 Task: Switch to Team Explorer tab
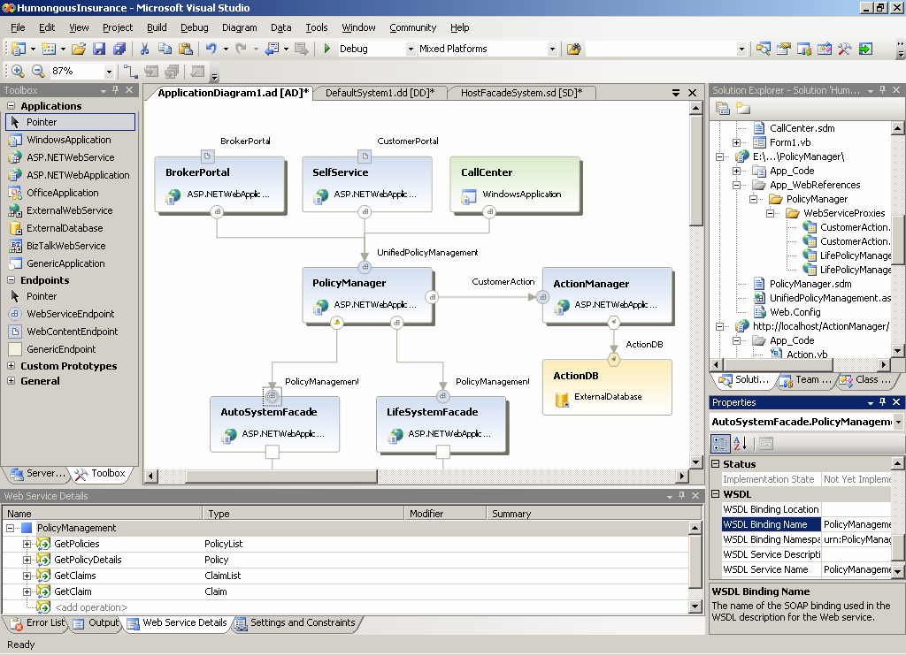(805, 380)
